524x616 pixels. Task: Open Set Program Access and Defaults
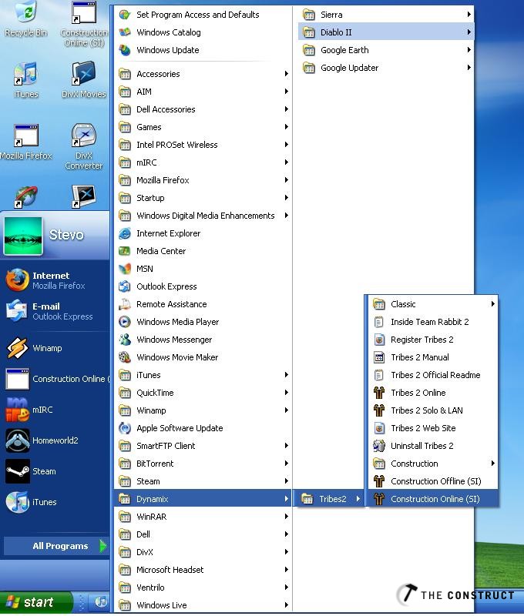[x=203, y=15]
